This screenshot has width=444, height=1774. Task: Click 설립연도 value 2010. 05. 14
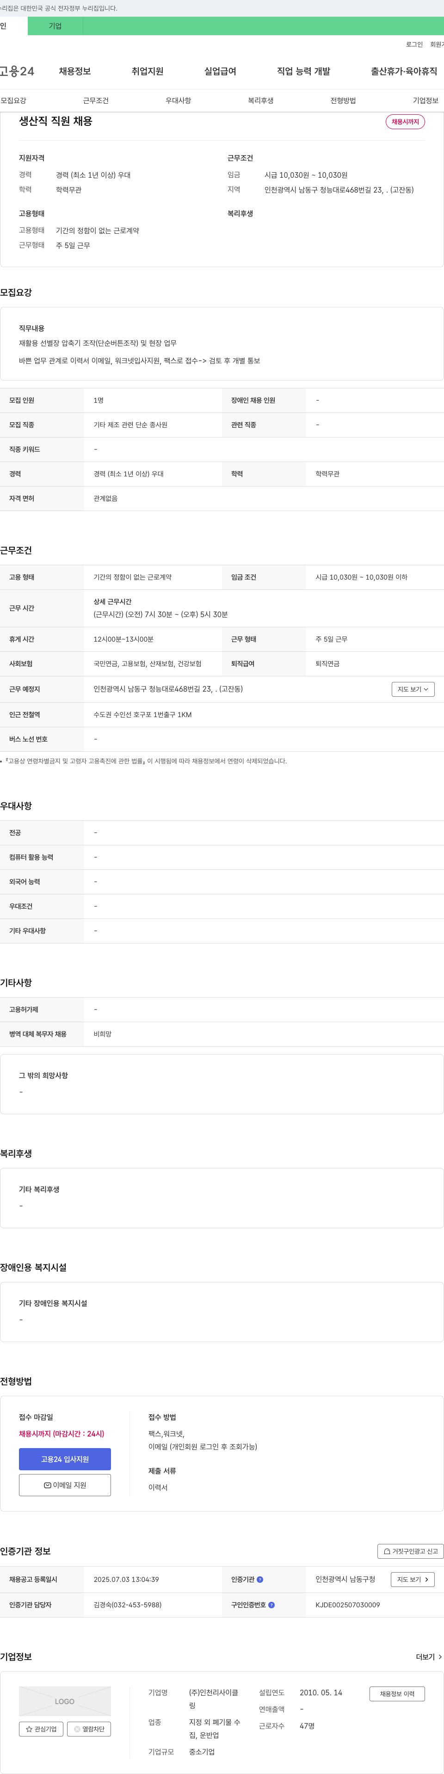(321, 1693)
